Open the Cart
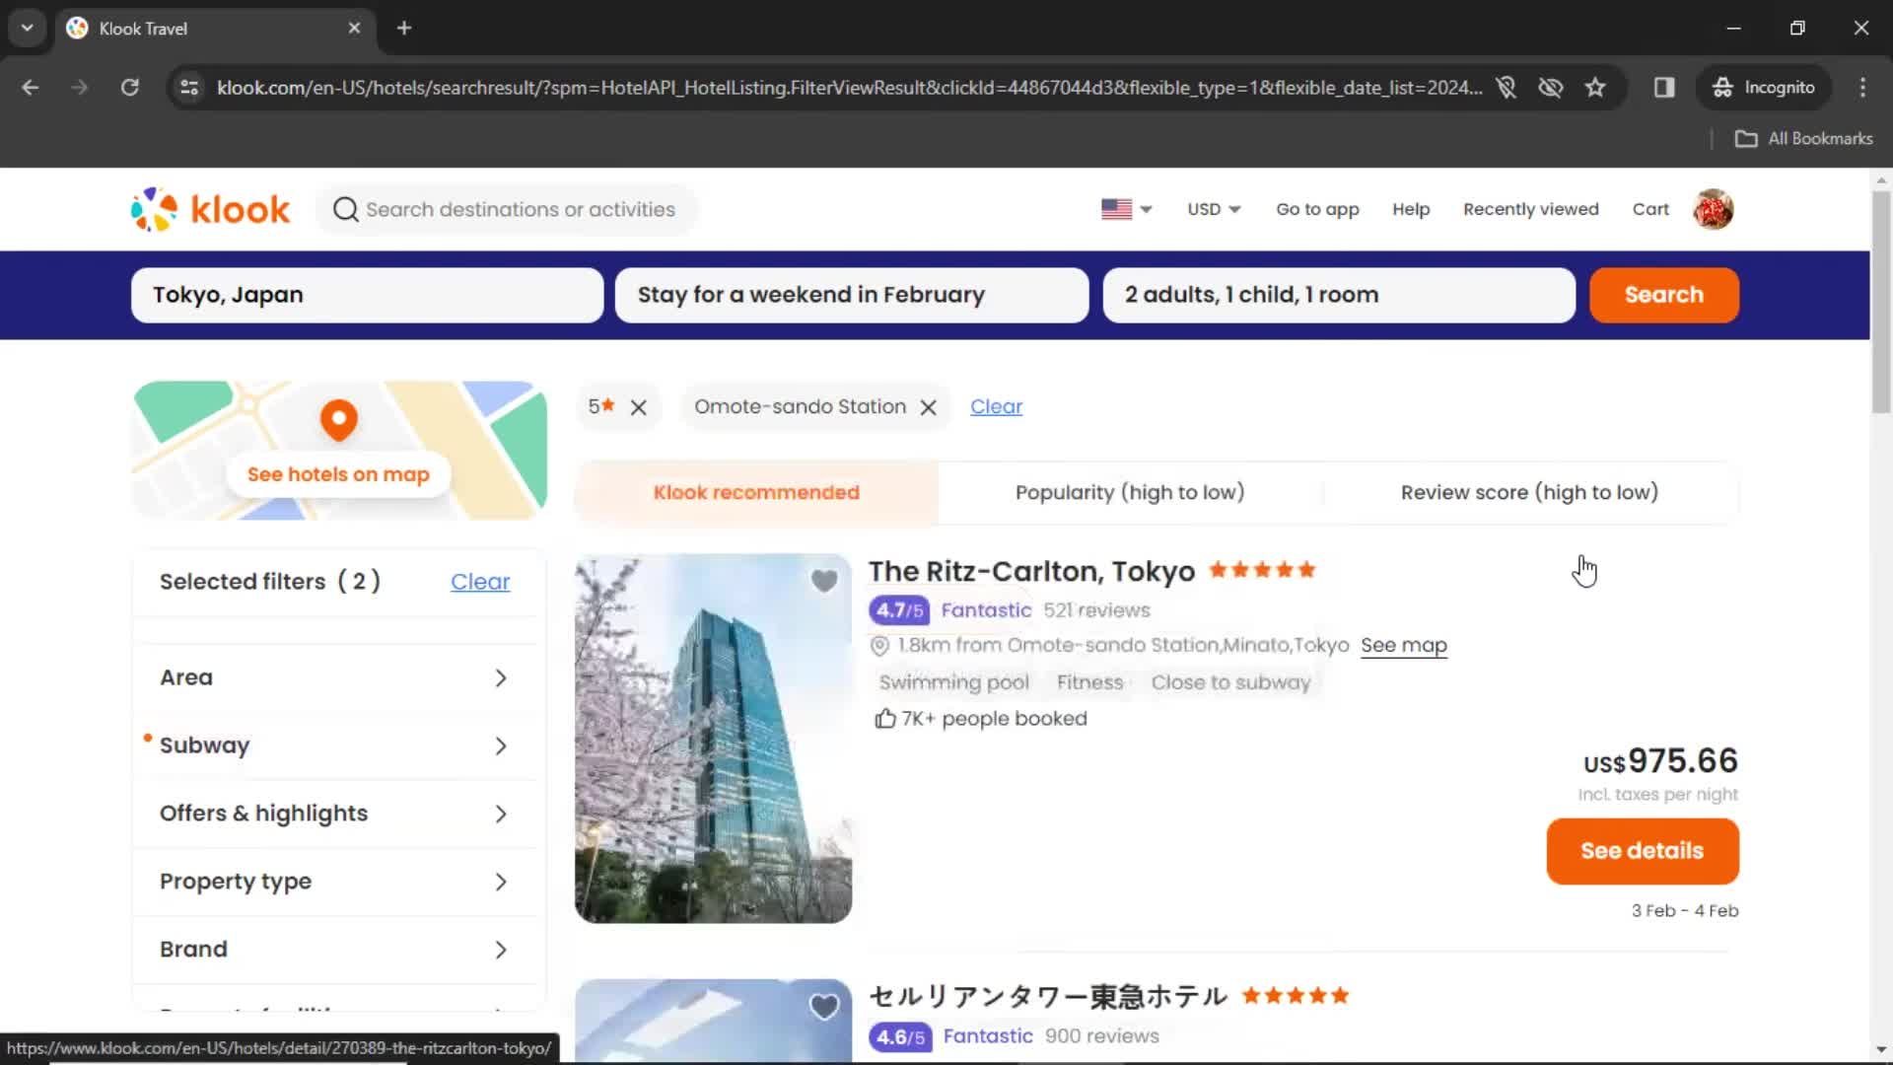The image size is (1893, 1065). 1650,209
